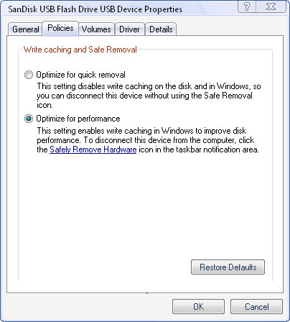Click the performance setting description paragraph
This screenshot has width=290, height=322.
[x=148, y=140]
